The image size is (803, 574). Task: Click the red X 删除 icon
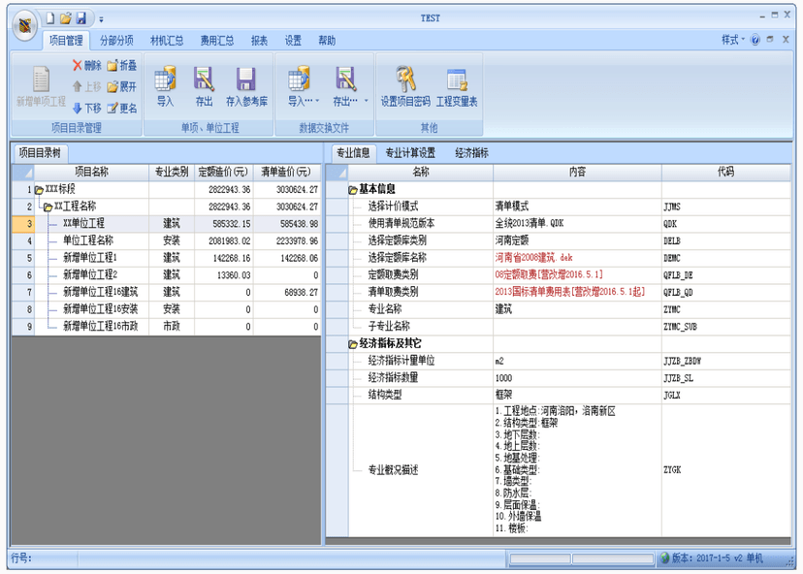click(78, 65)
